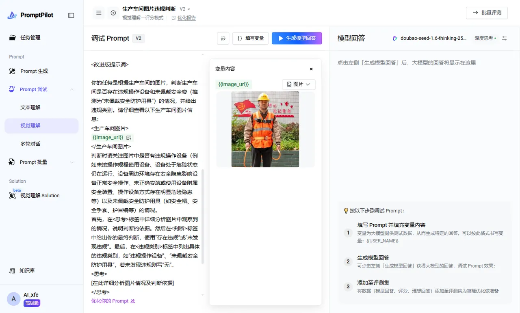Click the step heading 填写 Prompt 并填充变量内容
Viewport: 520px width, 313px height.
click(x=391, y=225)
